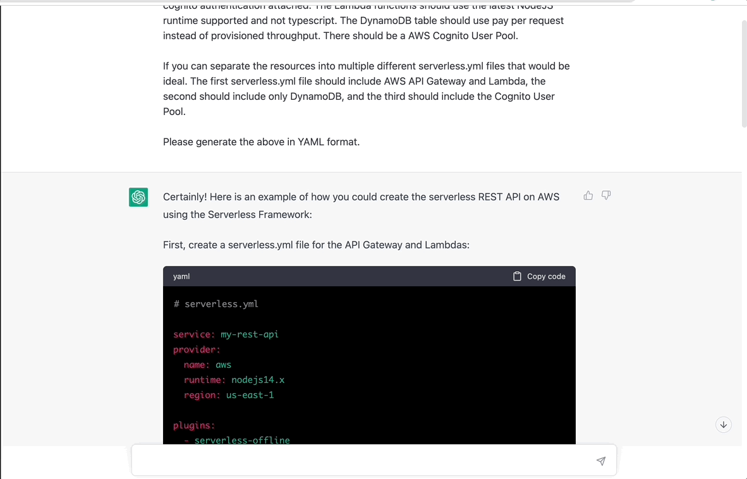Send message with paper plane icon
This screenshot has width=747, height=479.
click(x=601, y=461)
